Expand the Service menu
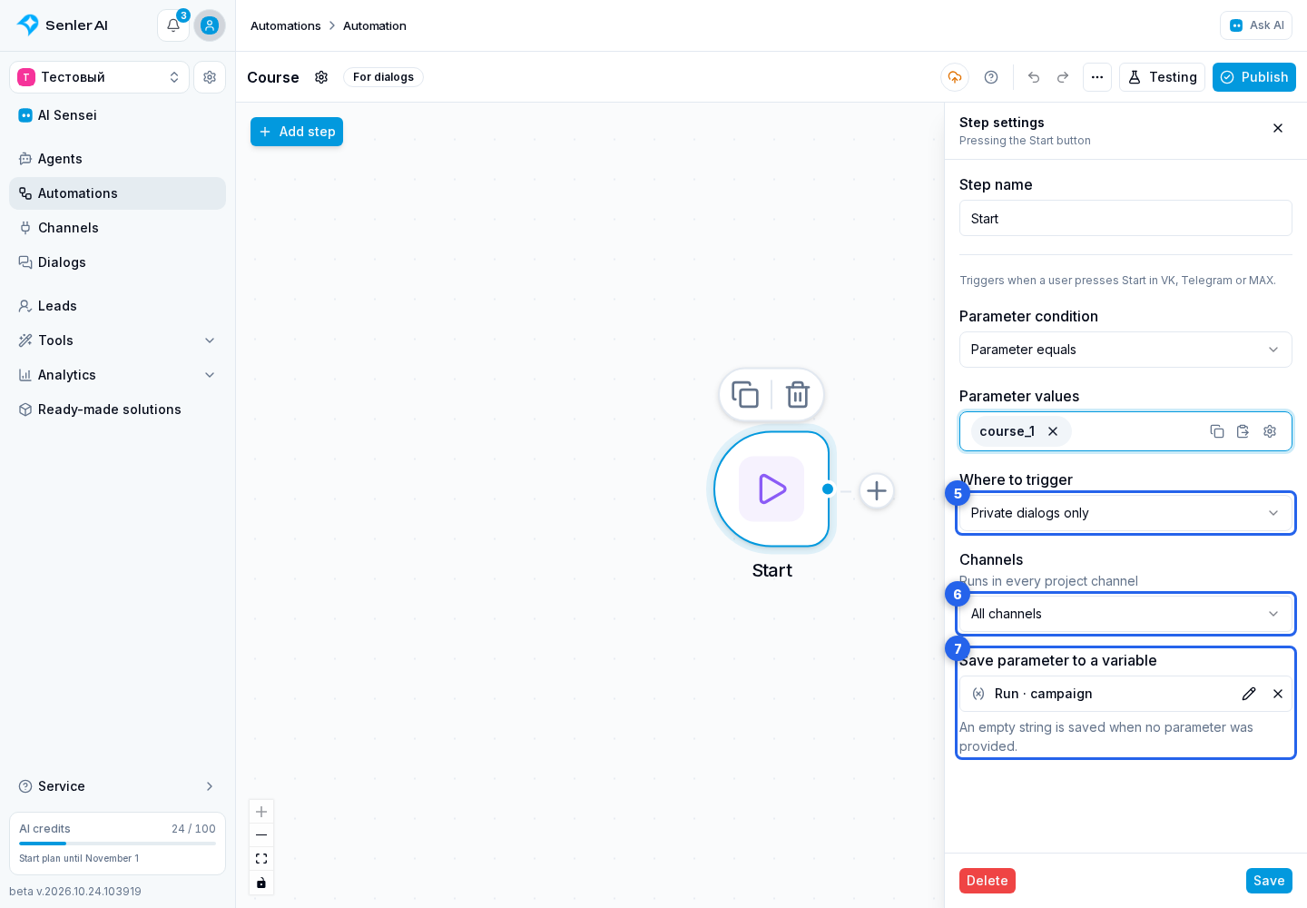This screenshot has width=1307, height=908. pyautogui.click(x=118, y=786)
